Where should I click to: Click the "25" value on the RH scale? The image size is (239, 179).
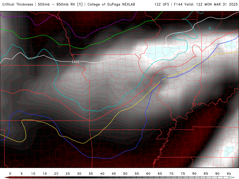click(x=68, y=174)
